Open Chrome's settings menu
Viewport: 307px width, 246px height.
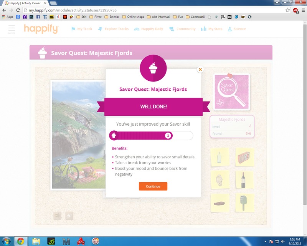click(x=303, y=10)
